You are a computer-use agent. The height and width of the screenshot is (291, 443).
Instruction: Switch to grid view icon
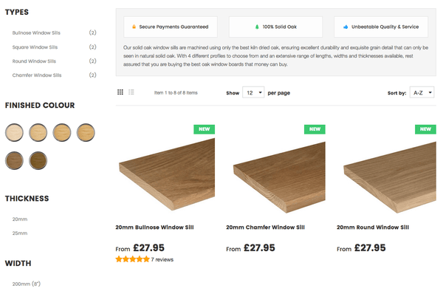(120, 92)
